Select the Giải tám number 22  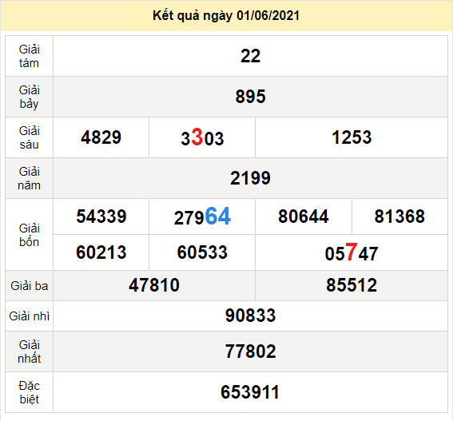pos(251,56)
